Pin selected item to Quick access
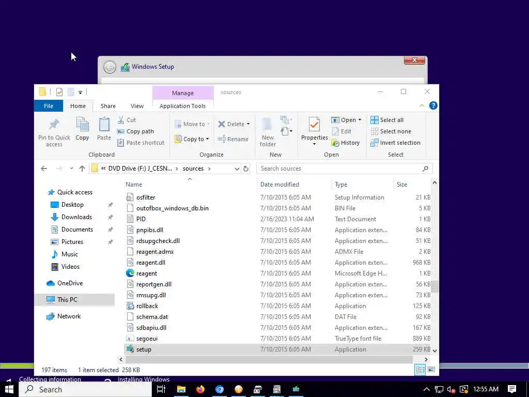 (54, 132)
